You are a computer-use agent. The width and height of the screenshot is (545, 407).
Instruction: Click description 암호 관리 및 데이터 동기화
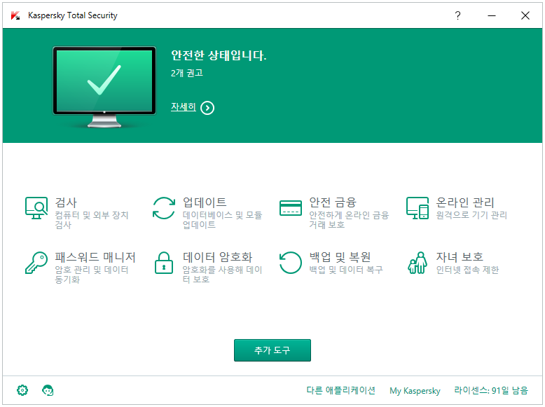tap(92, 275)
